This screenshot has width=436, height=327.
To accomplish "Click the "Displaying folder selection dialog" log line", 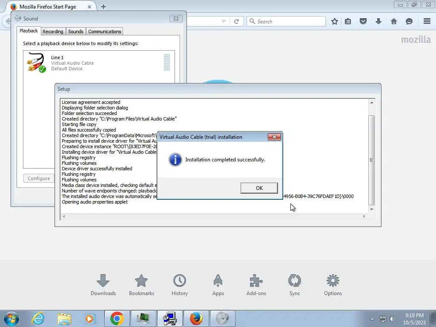I will tap(95, 108).
